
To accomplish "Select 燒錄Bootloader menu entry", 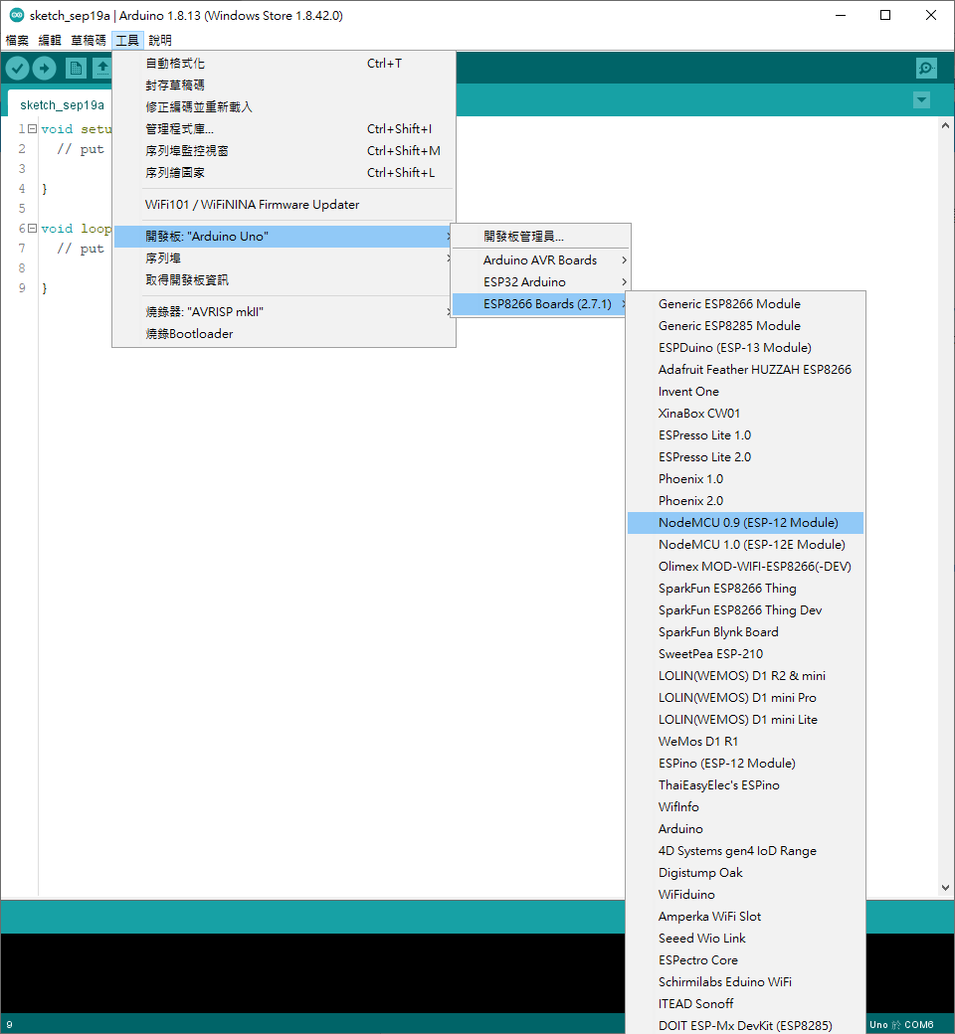I will [x=284, y=334].
